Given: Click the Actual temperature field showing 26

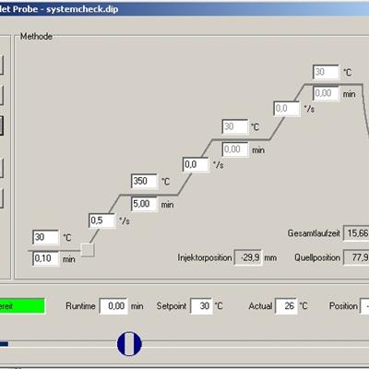Looking at the screenshot, I should (286, 306).
